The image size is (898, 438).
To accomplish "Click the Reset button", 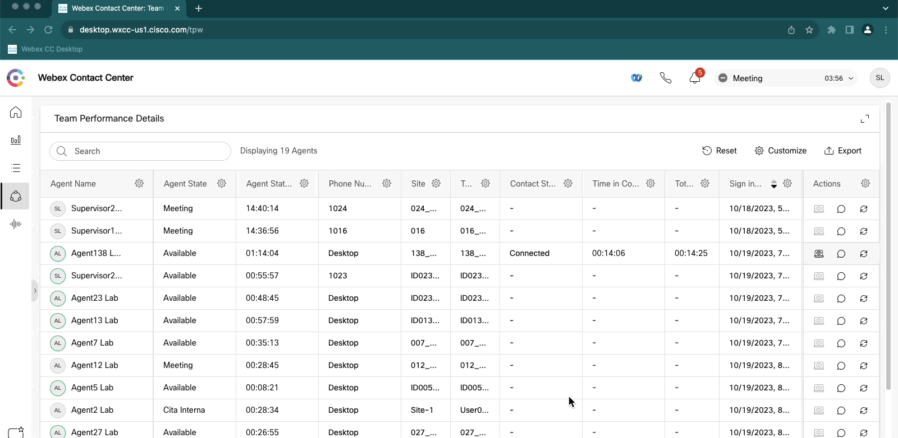I will (720, 151).
